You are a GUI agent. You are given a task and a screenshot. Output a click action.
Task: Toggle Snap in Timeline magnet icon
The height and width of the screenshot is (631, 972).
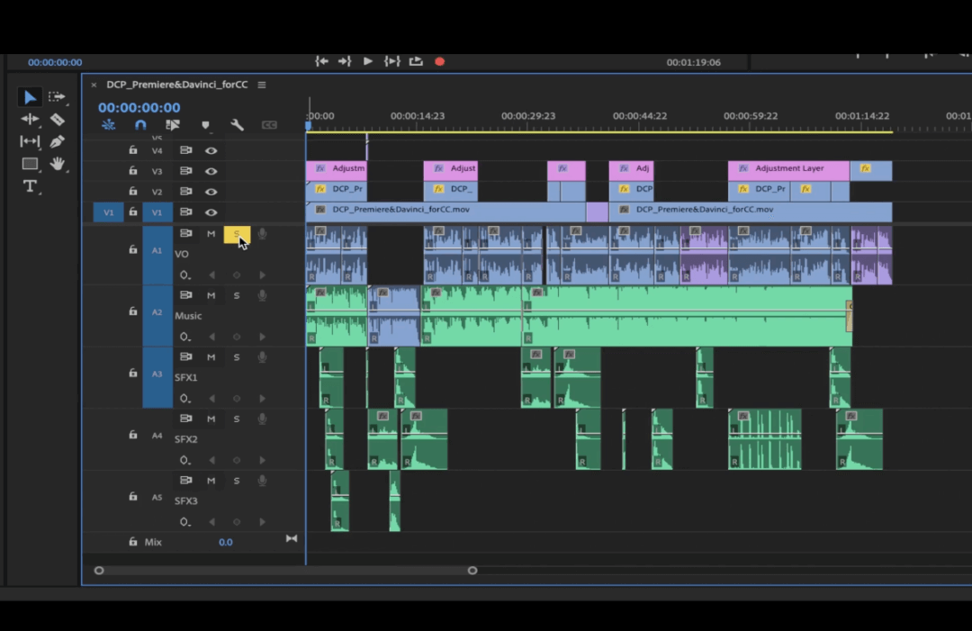coord(140,125)
